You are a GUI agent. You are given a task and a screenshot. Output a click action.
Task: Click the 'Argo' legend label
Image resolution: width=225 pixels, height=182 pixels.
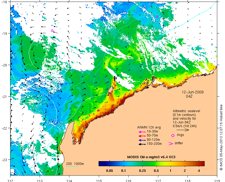coord(180,135)
